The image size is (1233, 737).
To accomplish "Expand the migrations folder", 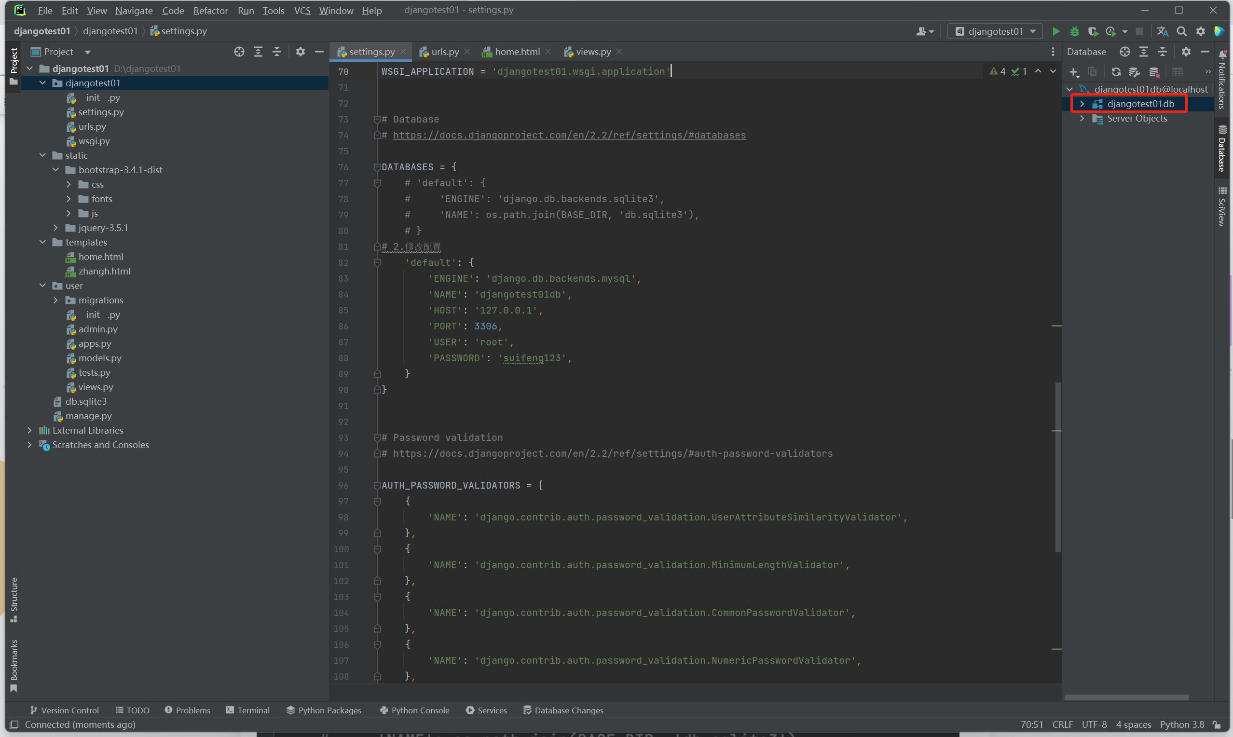I will tap(55, 300).
